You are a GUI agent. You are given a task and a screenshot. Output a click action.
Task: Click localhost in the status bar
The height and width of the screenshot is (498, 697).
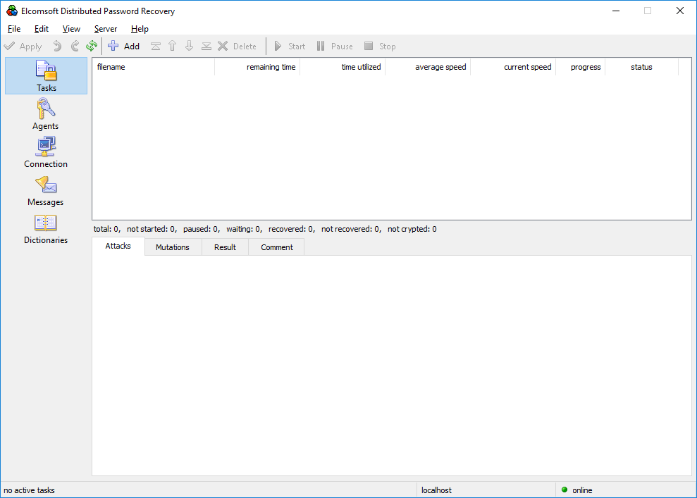tap(436, 490)
